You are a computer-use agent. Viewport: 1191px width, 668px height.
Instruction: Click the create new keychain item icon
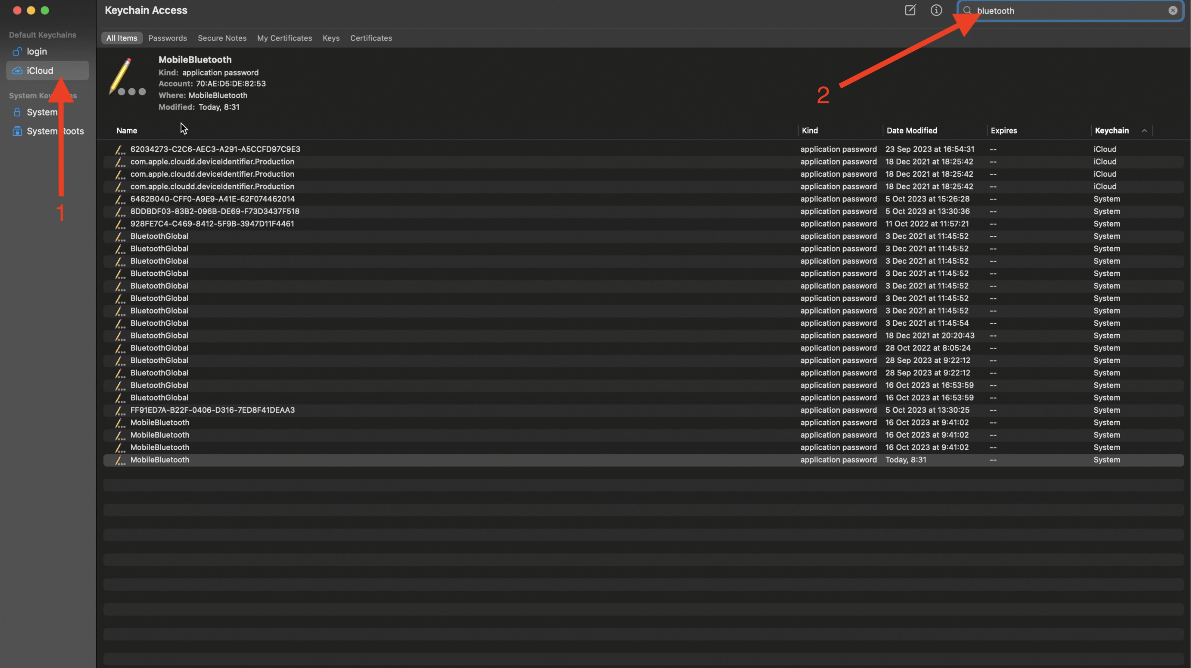[910, 10]
